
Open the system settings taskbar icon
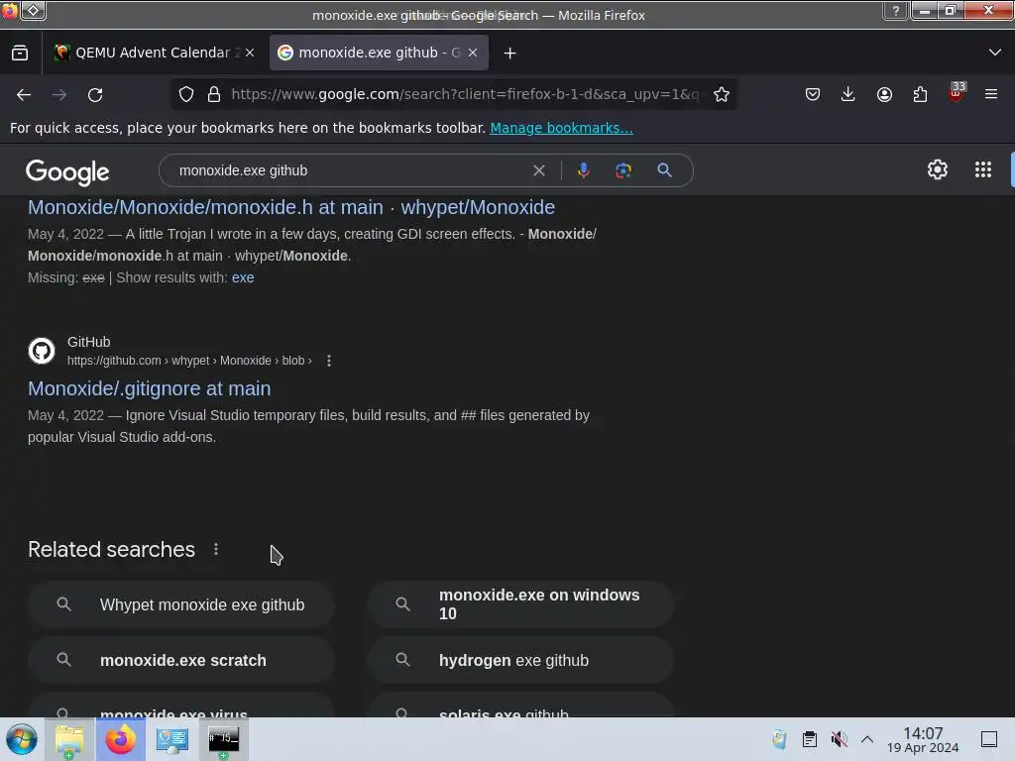point(172,739)
